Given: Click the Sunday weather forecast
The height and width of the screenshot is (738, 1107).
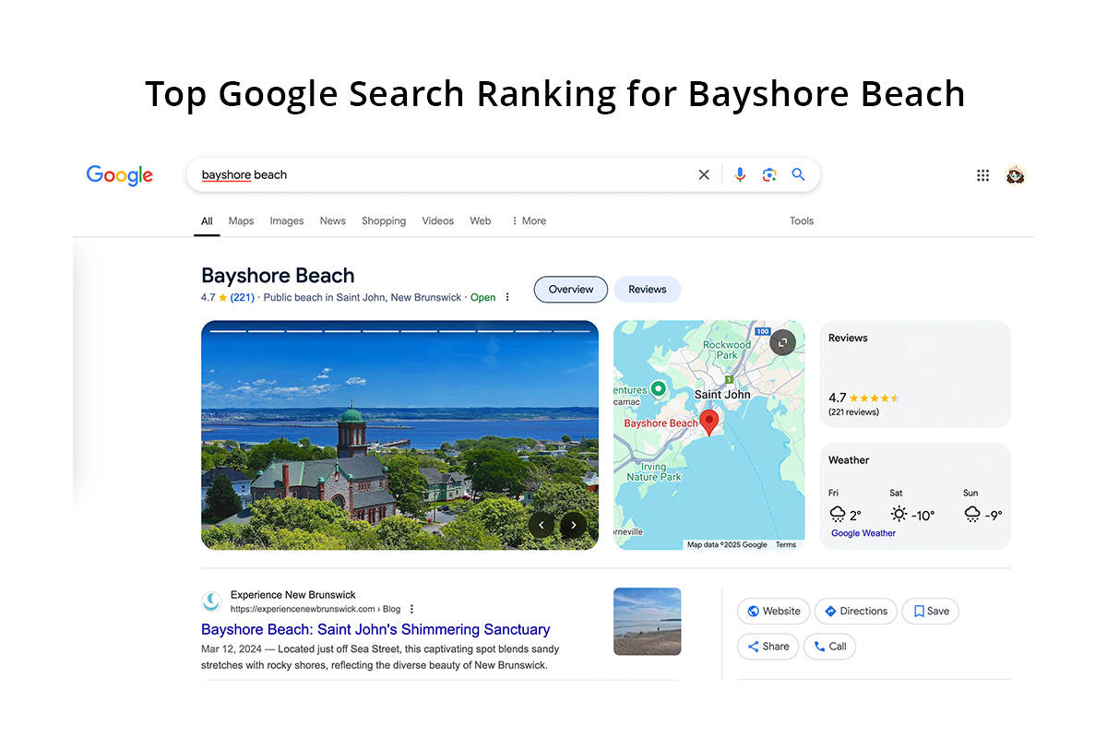Looking at the screenshot, I should point(982,506).
